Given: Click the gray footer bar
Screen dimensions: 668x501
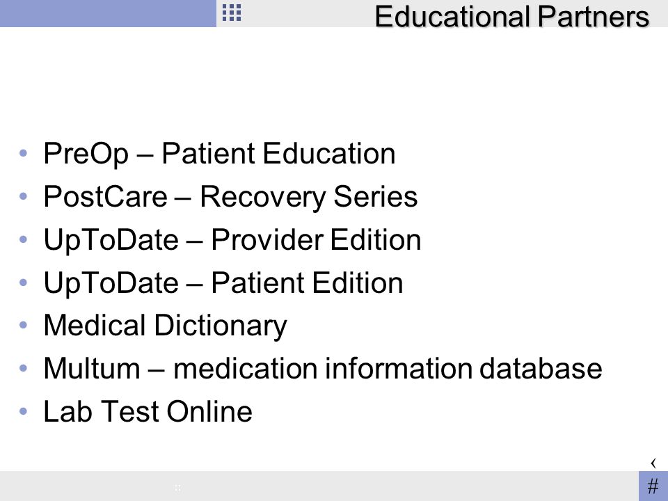Looking at the screenshot, I should click(x=319, y=486).
